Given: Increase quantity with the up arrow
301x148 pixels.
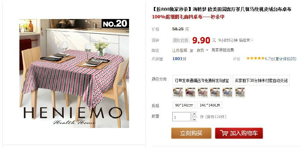Looking at the screenshot, I should (194, 114).
